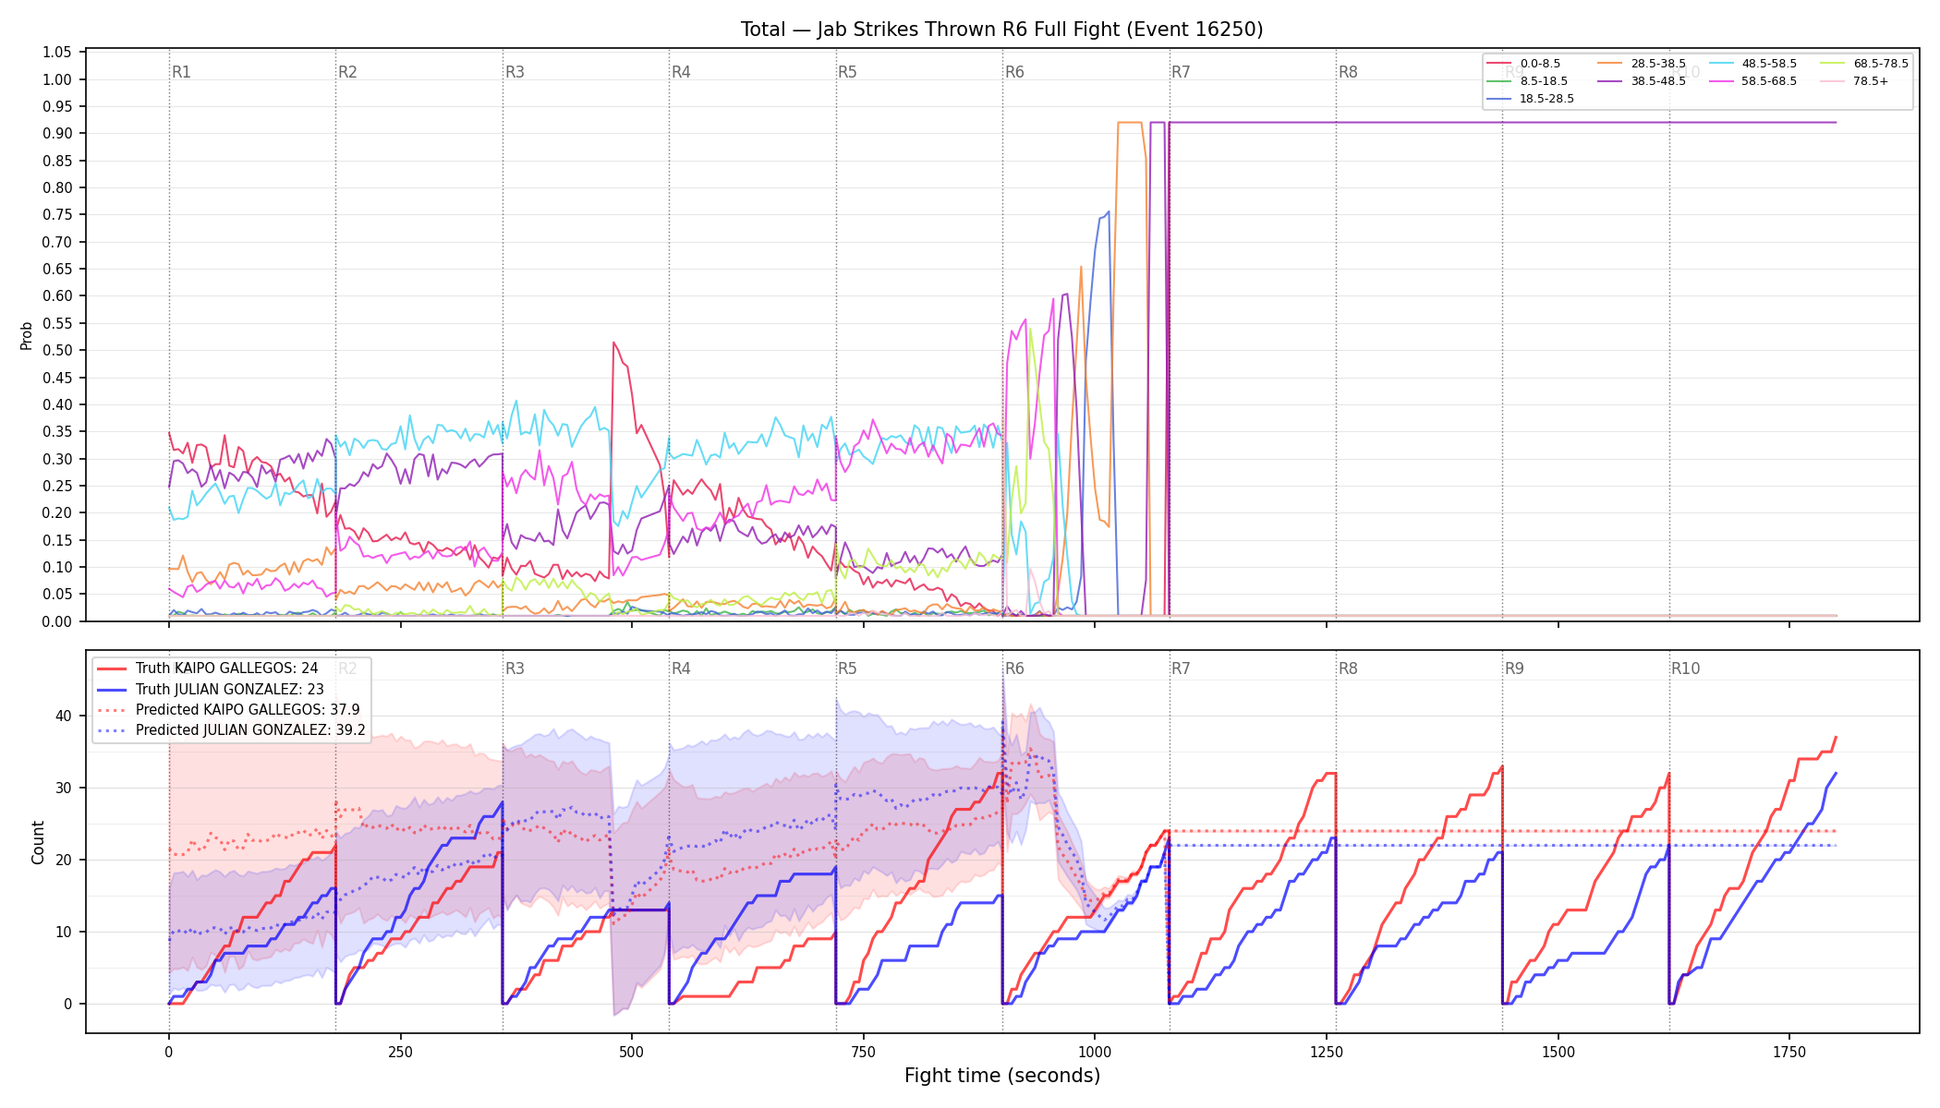This screenshot has width=1940, height=1108.
Task: Click the R8 round marker in the Count chart
Action: click(x=1348, y=668)
